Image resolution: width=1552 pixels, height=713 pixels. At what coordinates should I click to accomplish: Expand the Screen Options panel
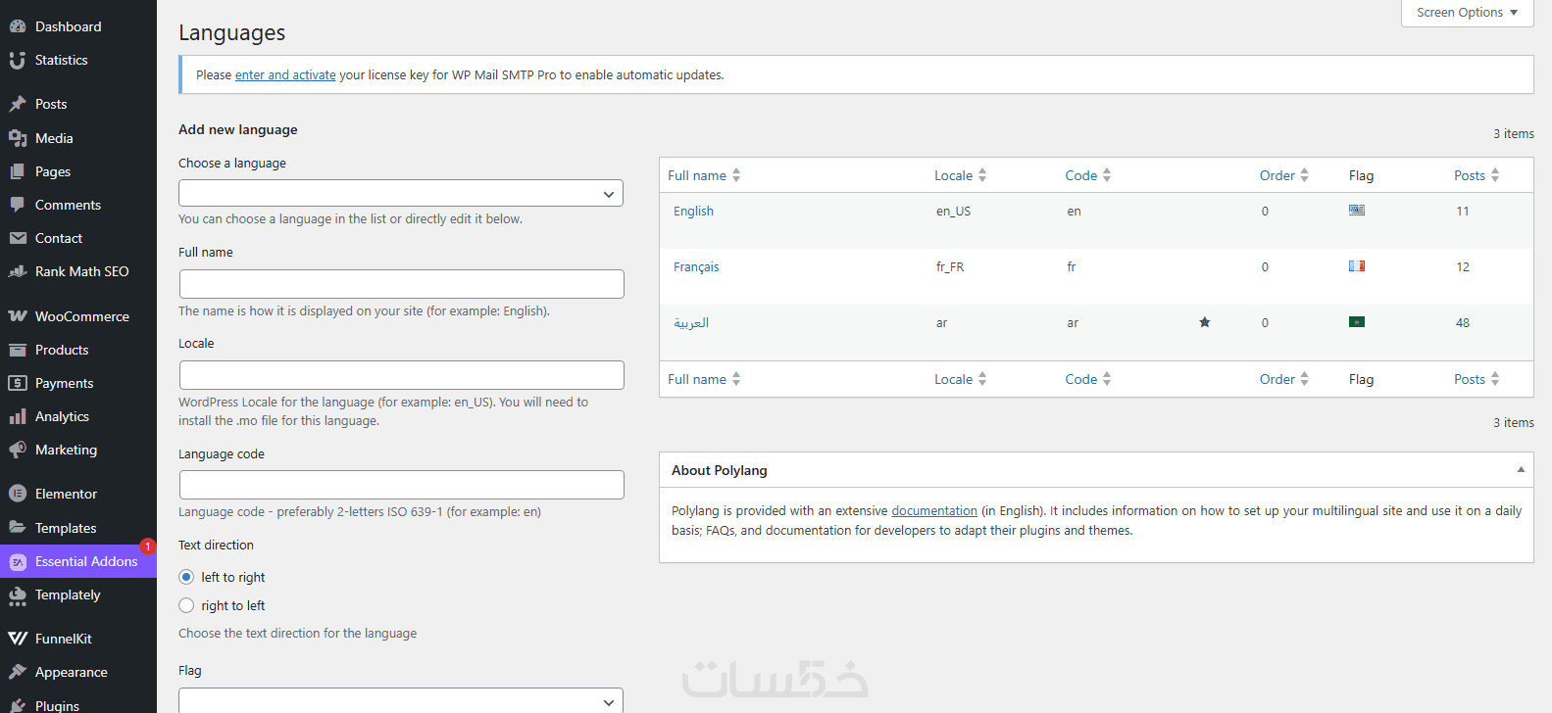[1467, 13]
